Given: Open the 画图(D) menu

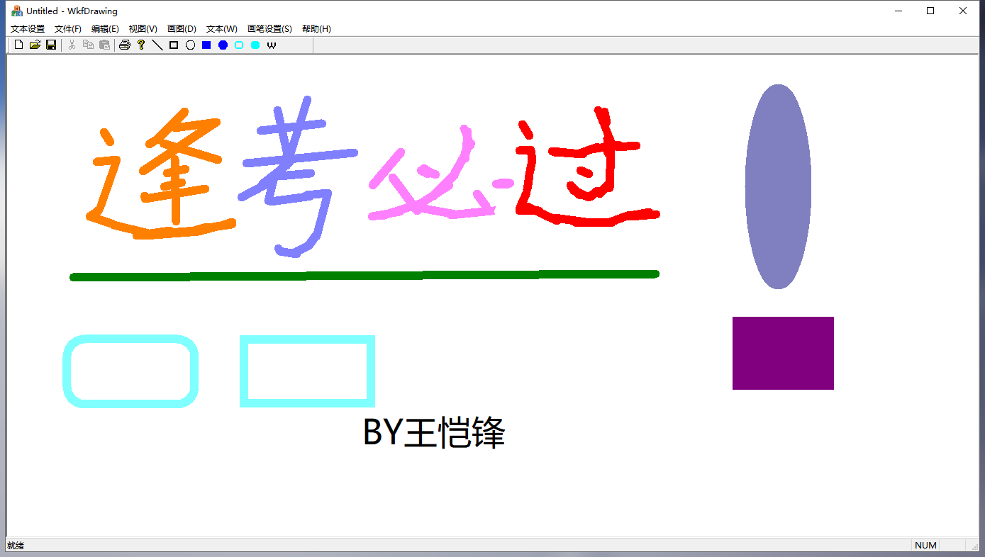Looking at the screenshot, I should click(x=182, y=29).
